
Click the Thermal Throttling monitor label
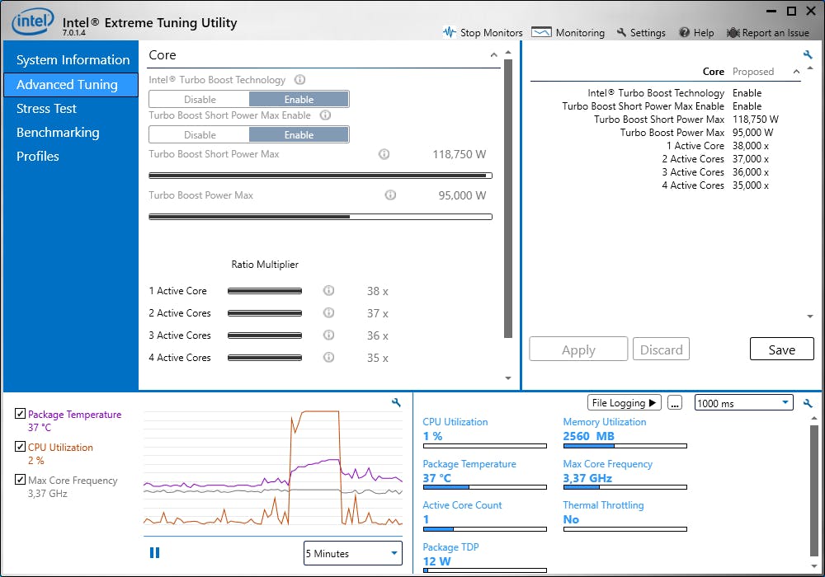tap(603, 505)
